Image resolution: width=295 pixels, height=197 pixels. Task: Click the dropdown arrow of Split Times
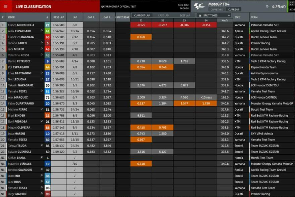point(229,15)
